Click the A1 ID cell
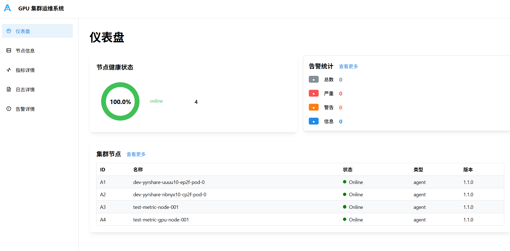This screenshot has width=510, height=251. (x=103, y=182)
